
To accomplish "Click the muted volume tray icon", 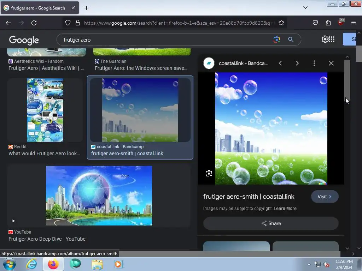I will [326, 265].
